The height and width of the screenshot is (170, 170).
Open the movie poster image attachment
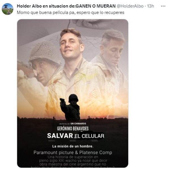[x=73, y=93]
